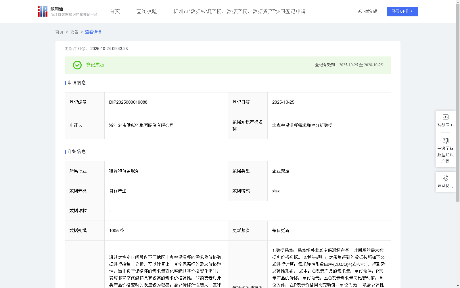Viewport: 460px width, 288px height.
Task: Open the 视频展示 video icon
Action: point(445,117)
